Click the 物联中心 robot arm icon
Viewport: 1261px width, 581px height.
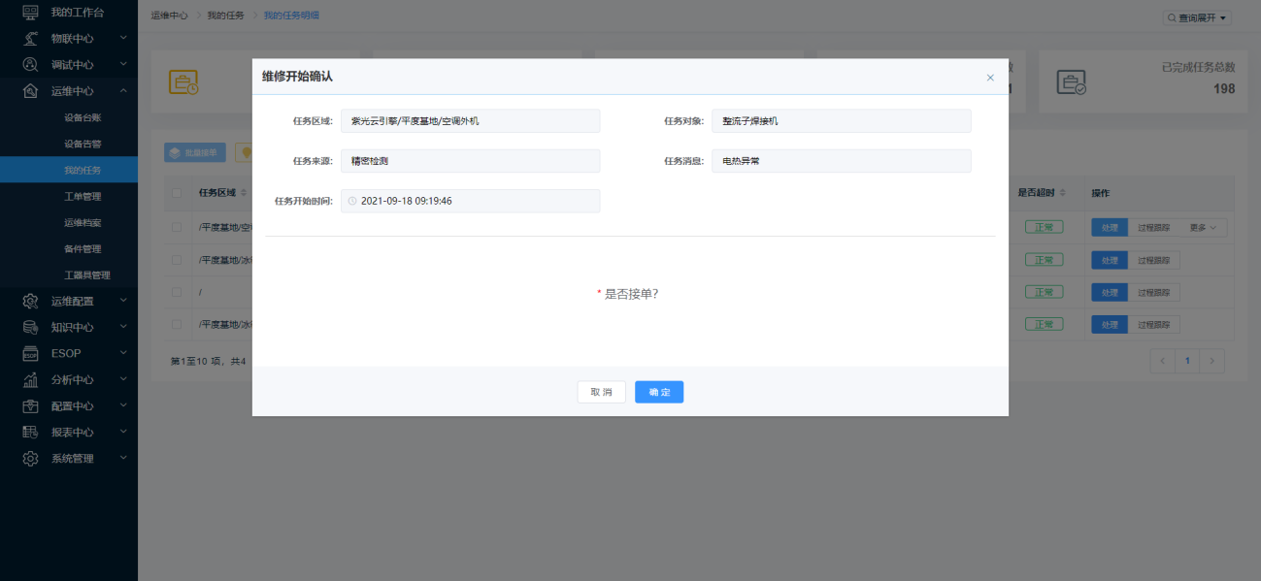click(x=31, y=39)
